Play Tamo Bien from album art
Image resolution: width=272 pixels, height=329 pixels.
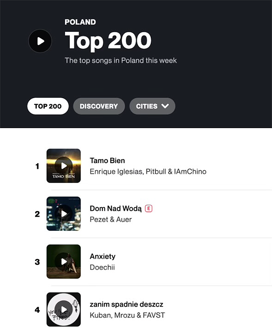pyautogui.click(x=64, y=166)
